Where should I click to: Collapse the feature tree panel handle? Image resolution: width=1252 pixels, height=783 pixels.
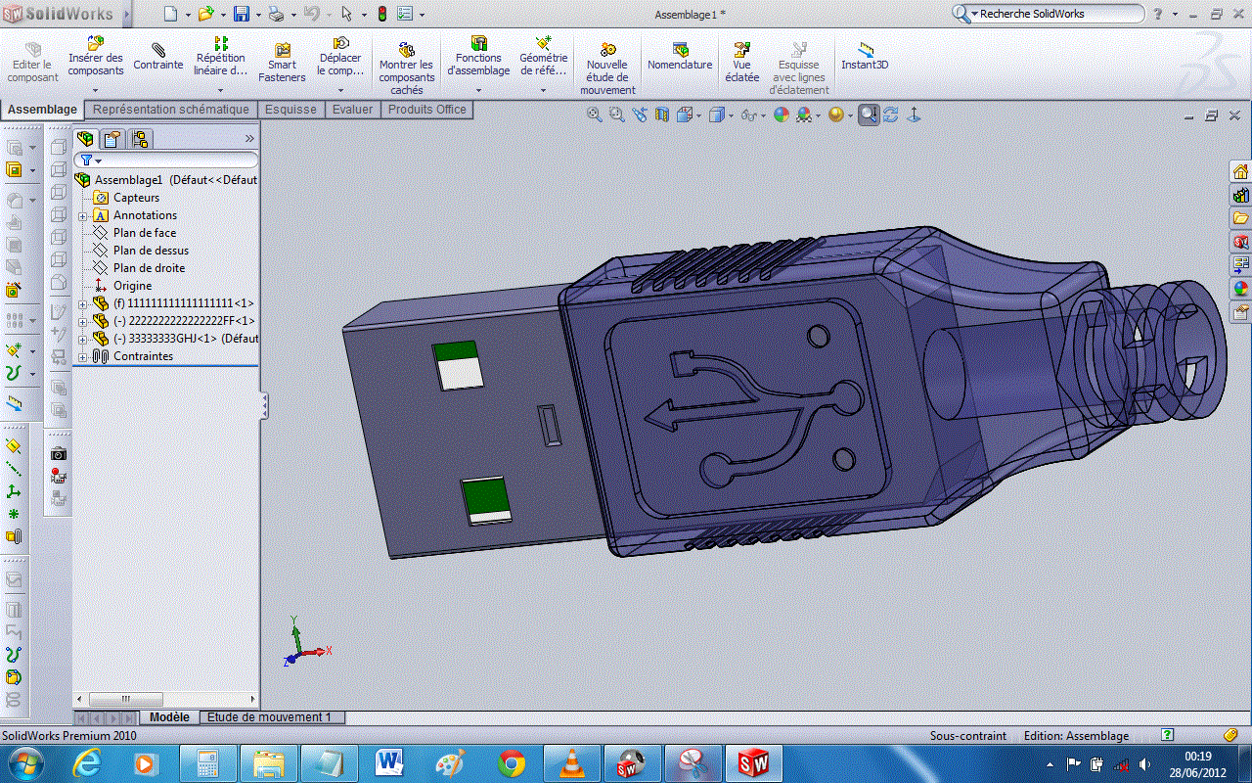264,406
